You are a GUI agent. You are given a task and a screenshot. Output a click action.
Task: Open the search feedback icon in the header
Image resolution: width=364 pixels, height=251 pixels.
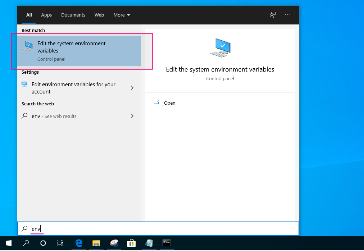[x=273, y=15]
